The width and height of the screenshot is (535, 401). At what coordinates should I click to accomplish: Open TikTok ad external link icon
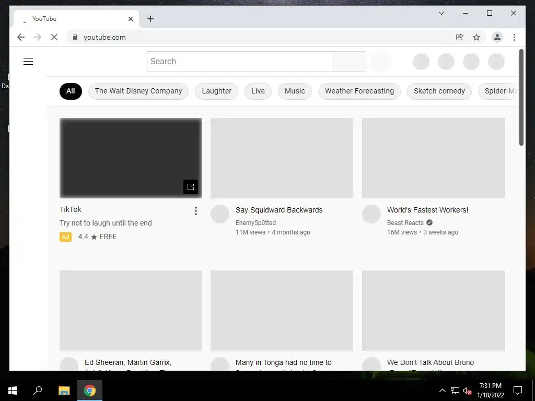pyautogui.click(x=191, y=186)
